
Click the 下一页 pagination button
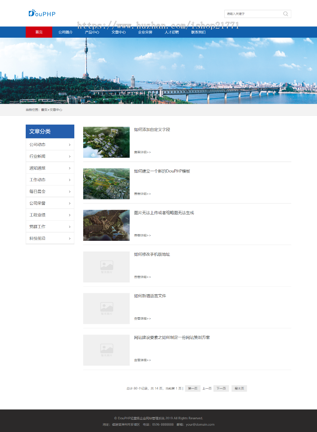tap(221, 388)
